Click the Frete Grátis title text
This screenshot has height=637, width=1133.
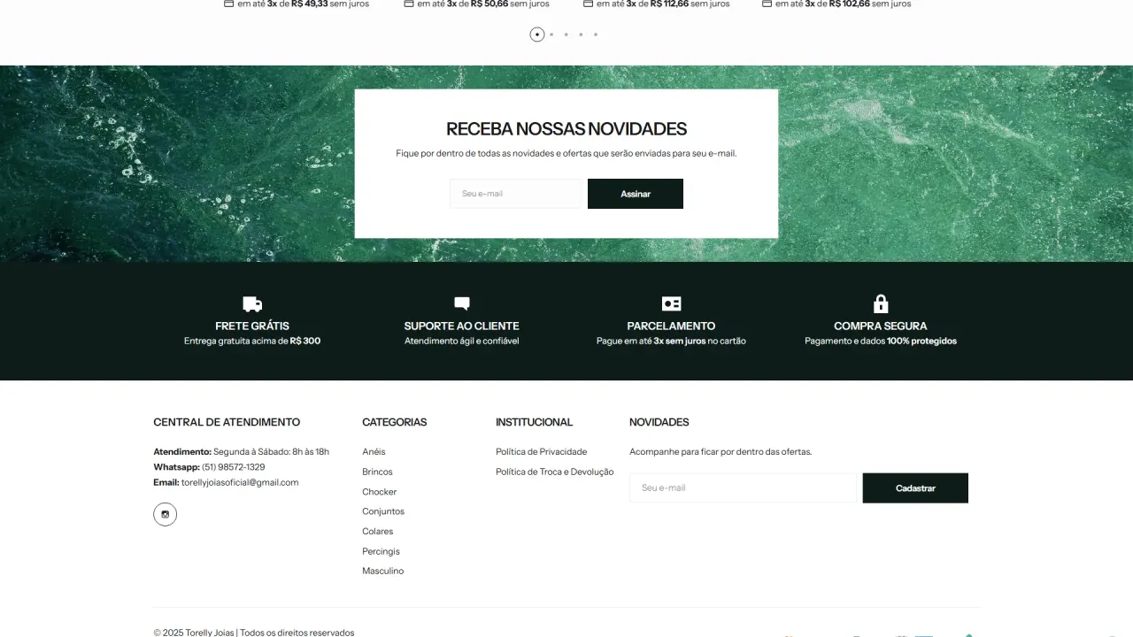252,326
